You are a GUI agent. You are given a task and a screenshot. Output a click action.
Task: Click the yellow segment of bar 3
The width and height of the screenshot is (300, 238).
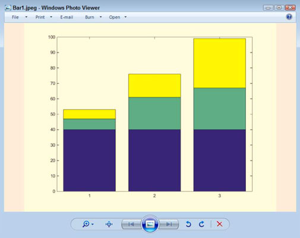point(220,63)
